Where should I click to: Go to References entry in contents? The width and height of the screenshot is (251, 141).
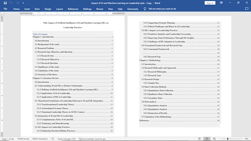pyautogui.click(x=179, y=120)
